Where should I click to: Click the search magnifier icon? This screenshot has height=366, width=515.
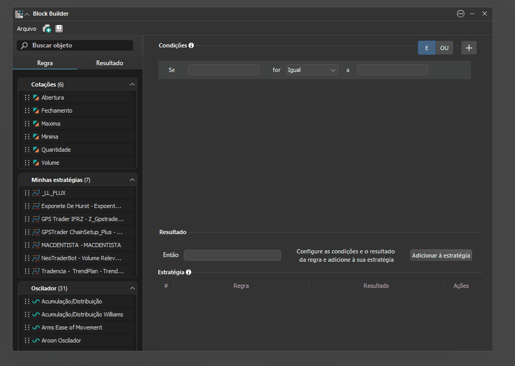tap(25, 45)
